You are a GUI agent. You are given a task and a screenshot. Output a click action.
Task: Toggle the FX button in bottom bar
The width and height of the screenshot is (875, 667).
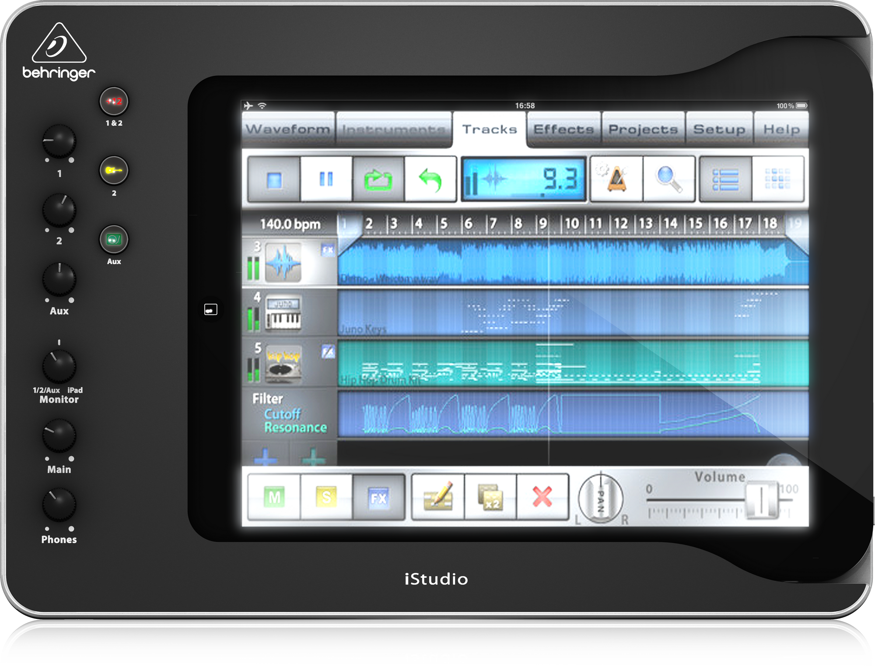pos(378,497)
